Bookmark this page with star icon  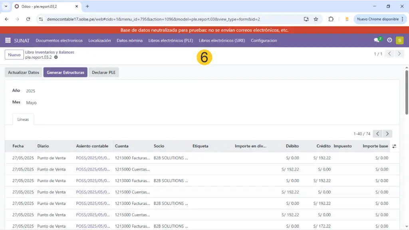point(316,19)
